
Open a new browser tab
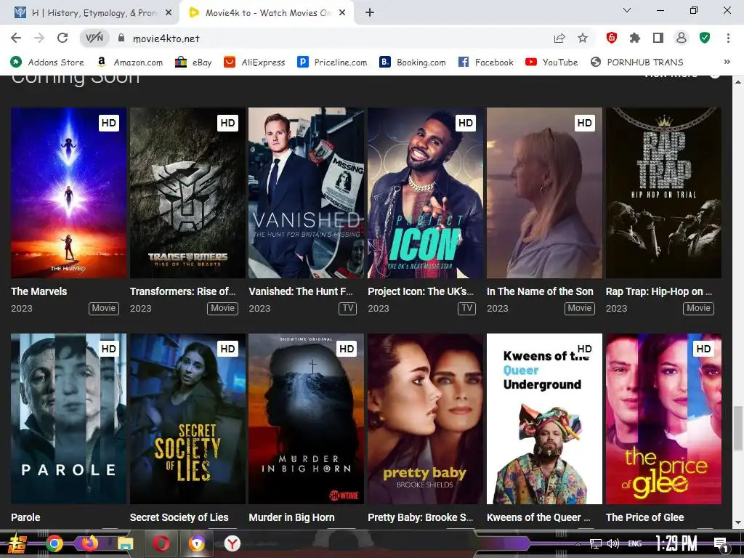370,13
